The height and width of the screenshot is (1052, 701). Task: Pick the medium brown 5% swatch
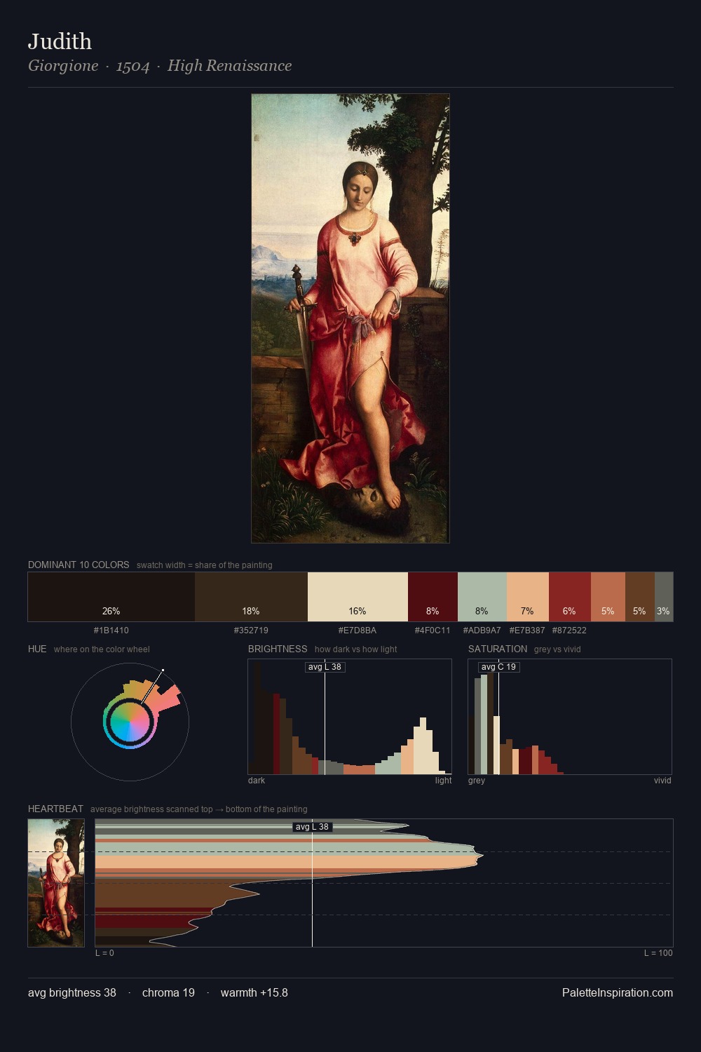click(640, 597)
